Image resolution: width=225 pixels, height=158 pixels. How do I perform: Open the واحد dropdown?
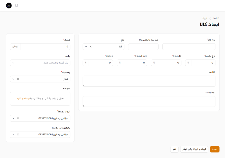(x=13, y=63)
